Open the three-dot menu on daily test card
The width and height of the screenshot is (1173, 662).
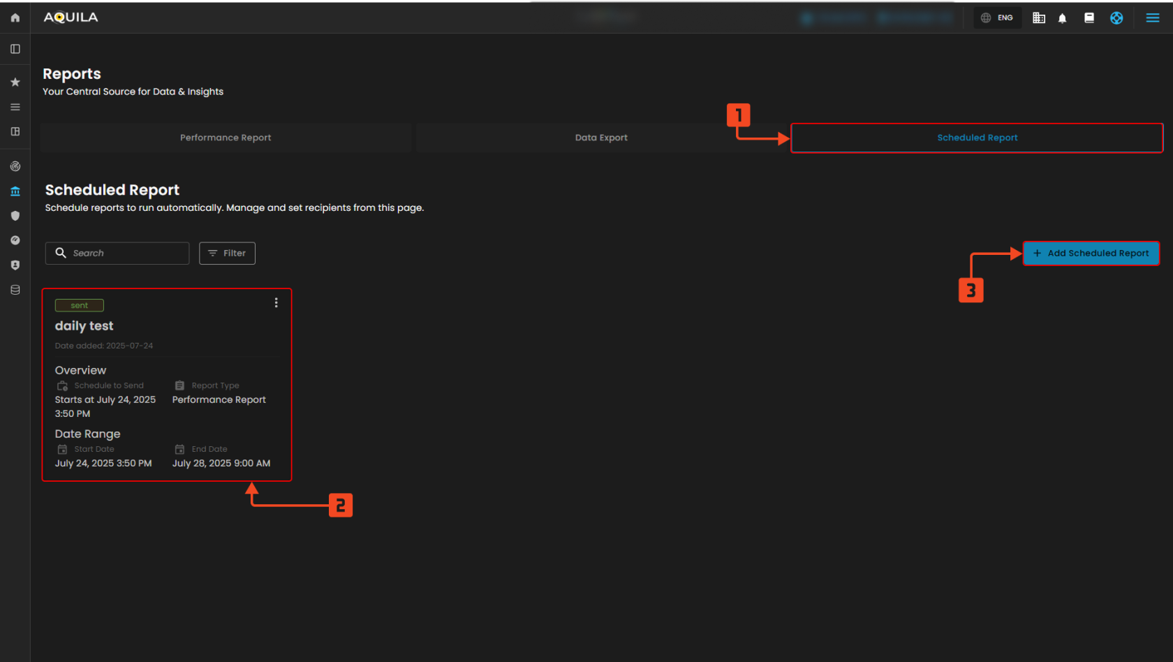click(276, 302)
